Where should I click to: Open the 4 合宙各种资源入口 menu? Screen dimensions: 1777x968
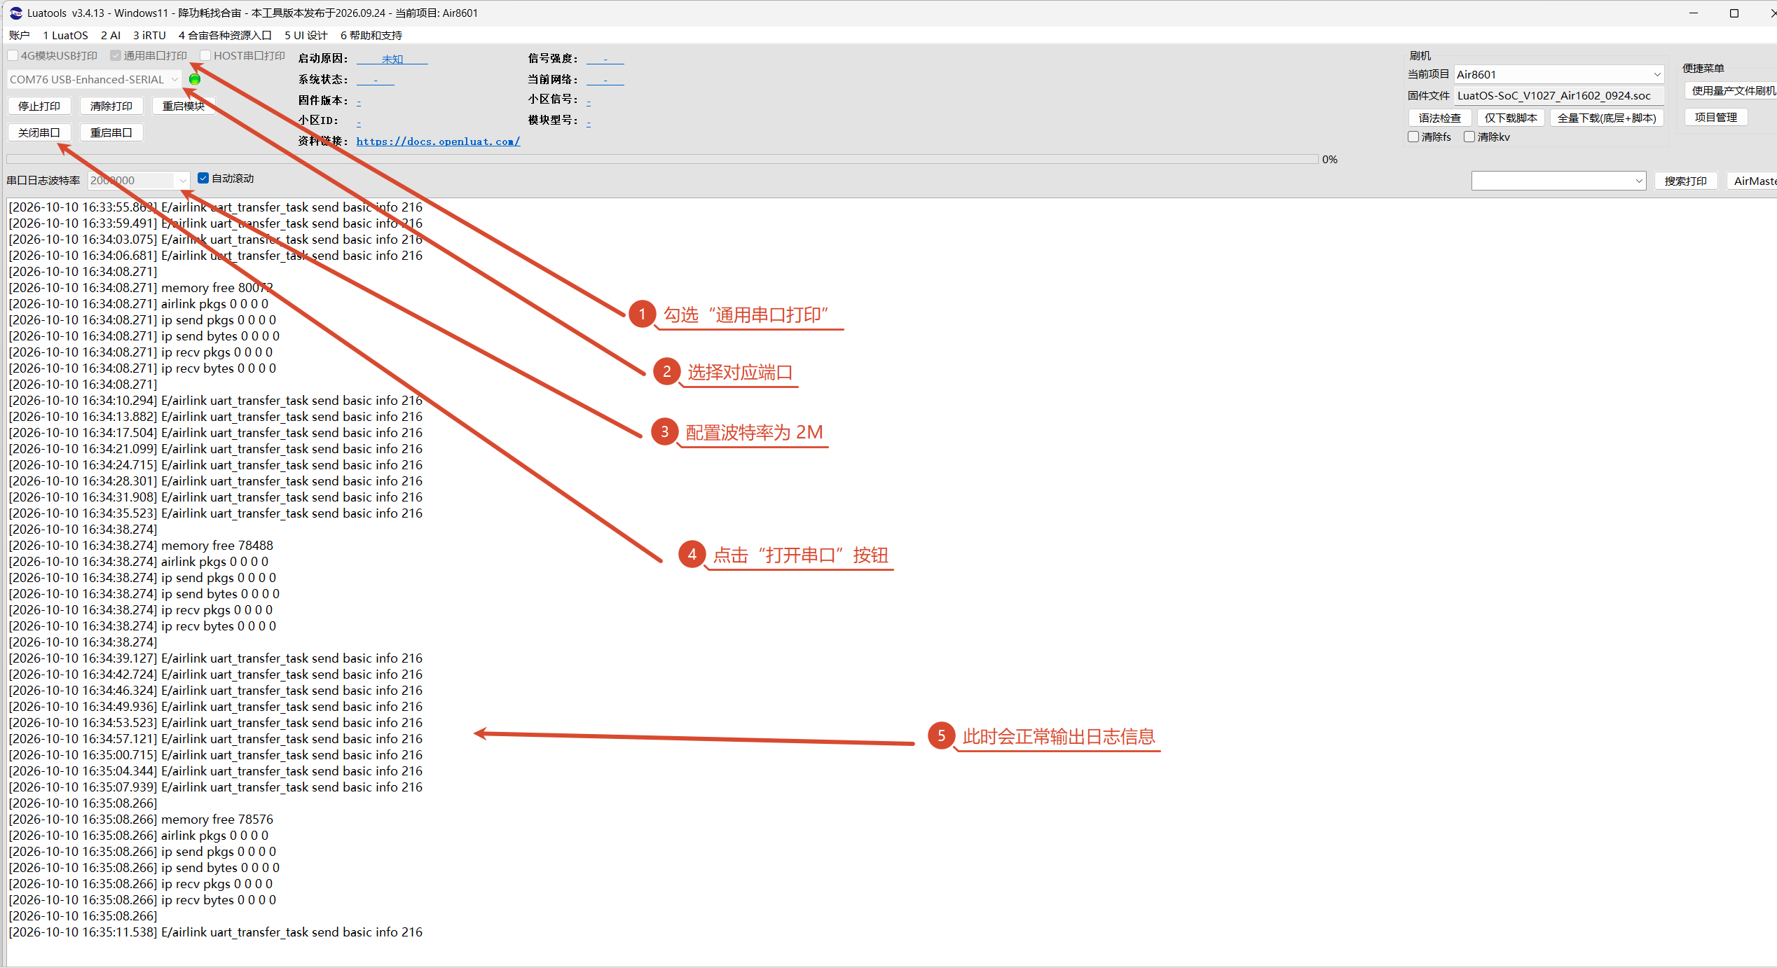tap(225, 35)
